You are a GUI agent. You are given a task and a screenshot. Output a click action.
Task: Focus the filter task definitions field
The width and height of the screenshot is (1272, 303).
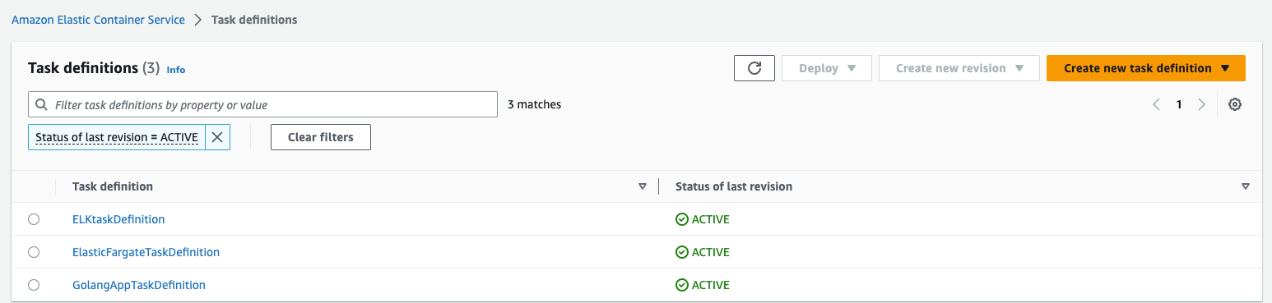(263, 105)
